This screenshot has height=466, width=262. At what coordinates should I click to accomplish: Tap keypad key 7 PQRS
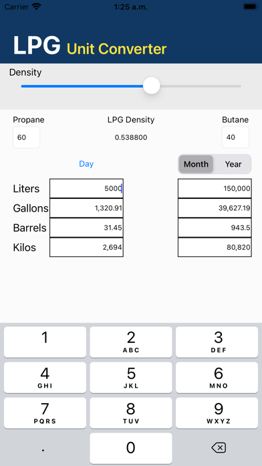tap(45, 413)
